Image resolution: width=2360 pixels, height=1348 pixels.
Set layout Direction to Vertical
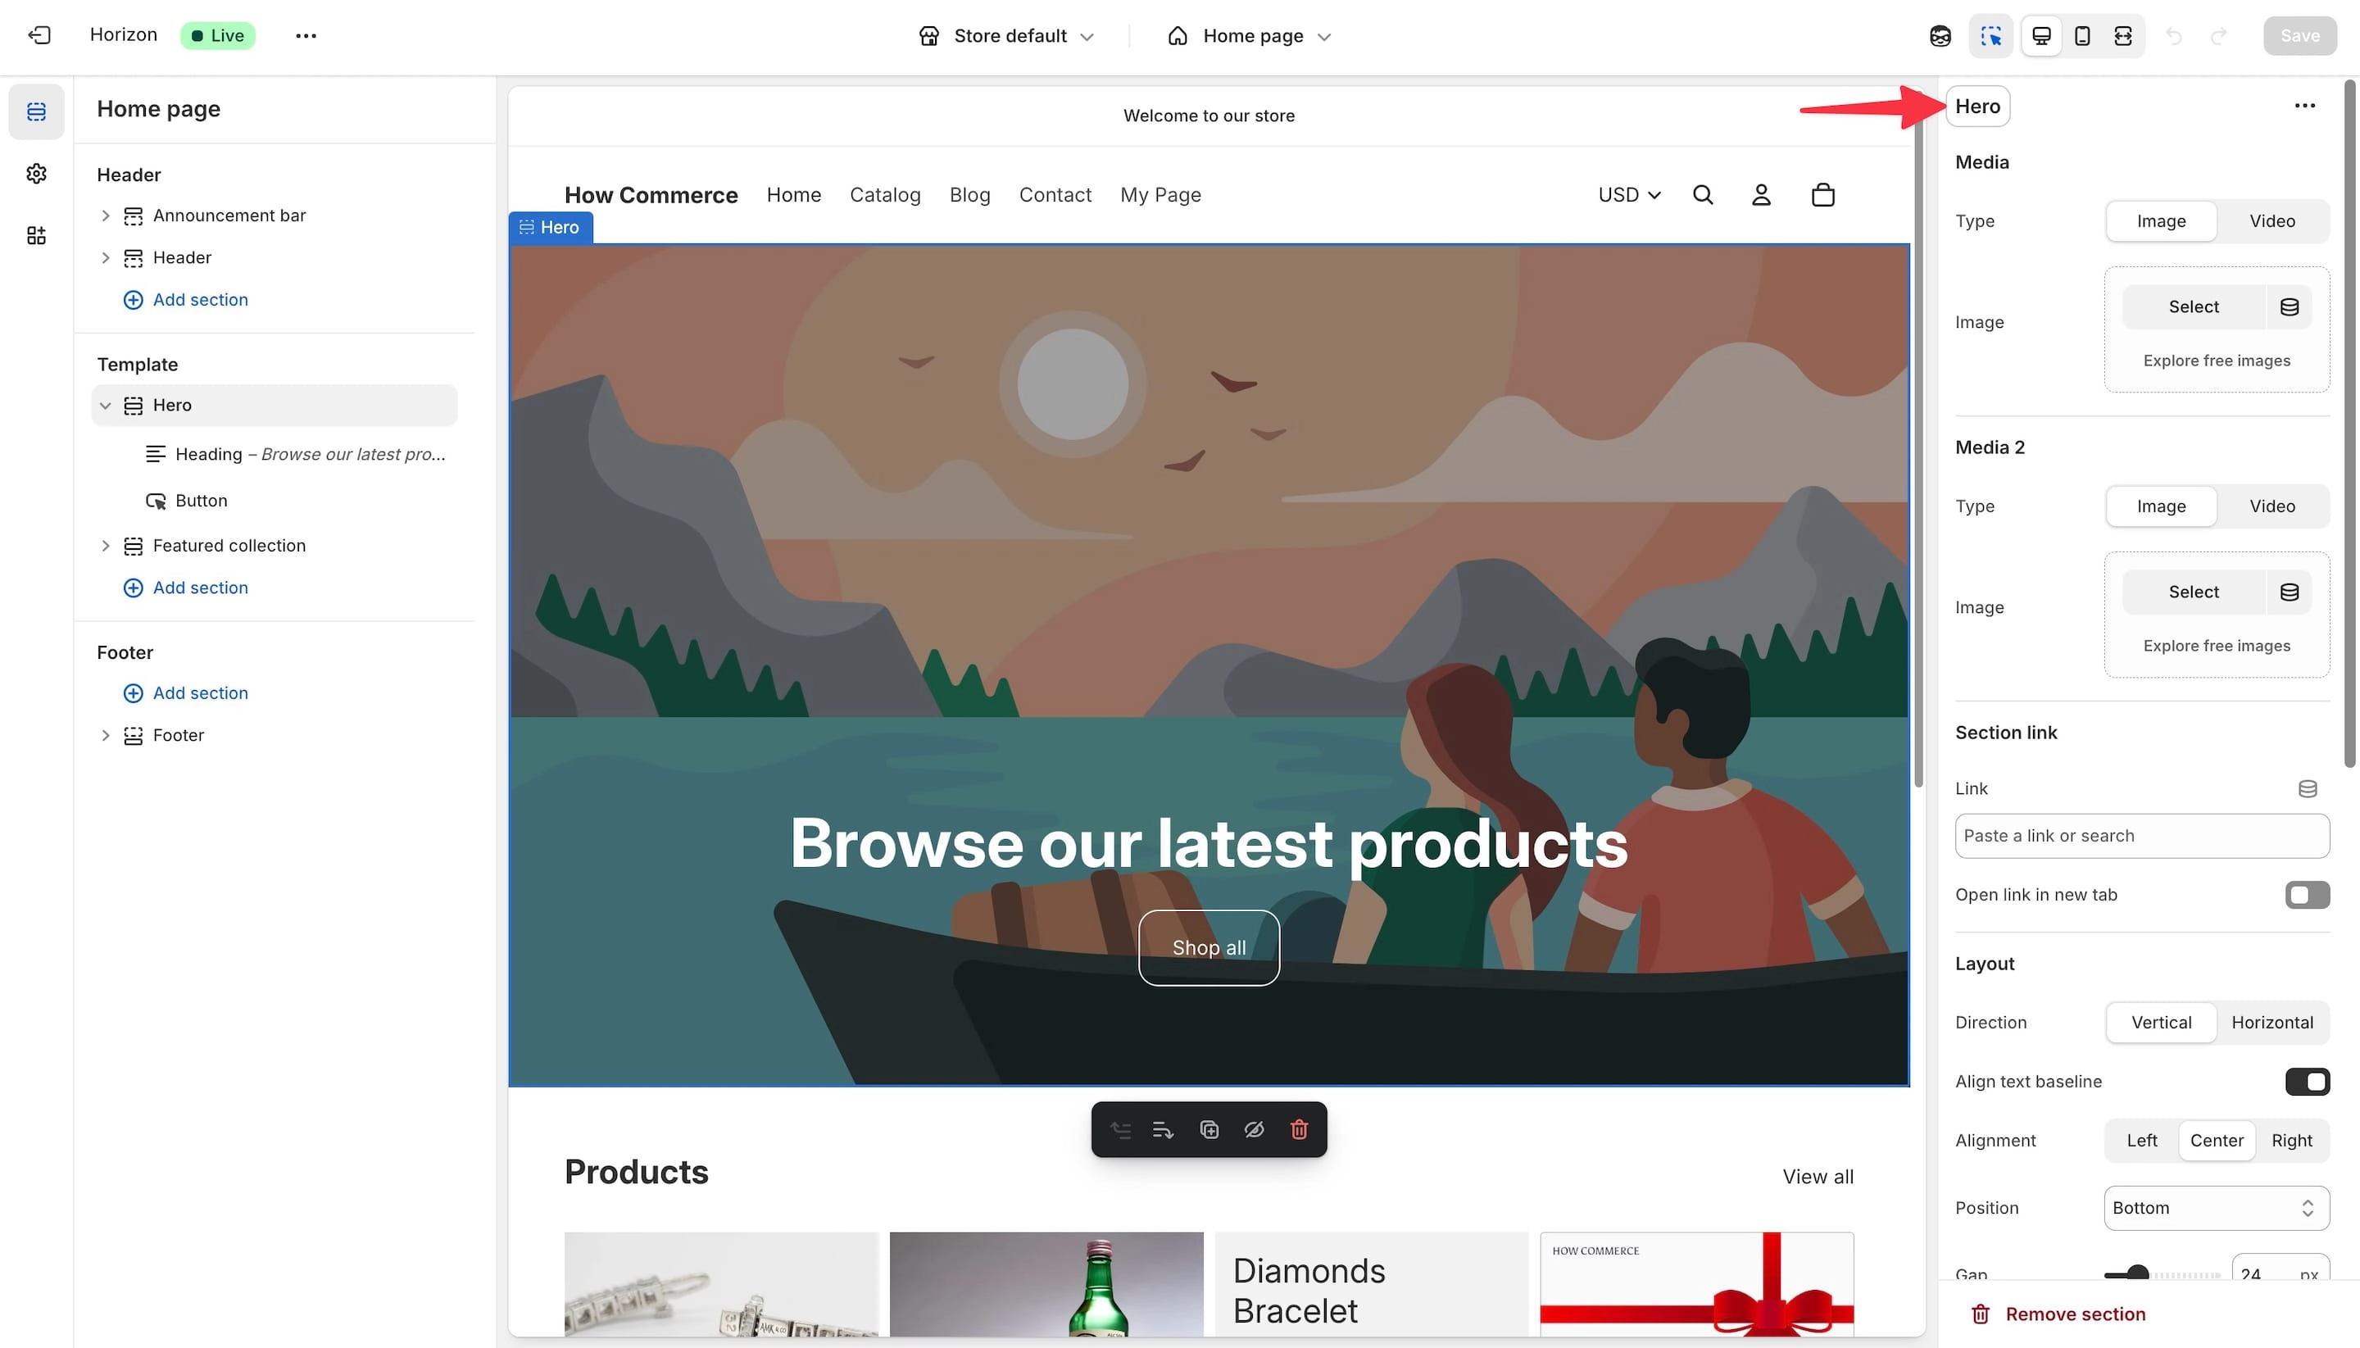pos(2161,1023)
